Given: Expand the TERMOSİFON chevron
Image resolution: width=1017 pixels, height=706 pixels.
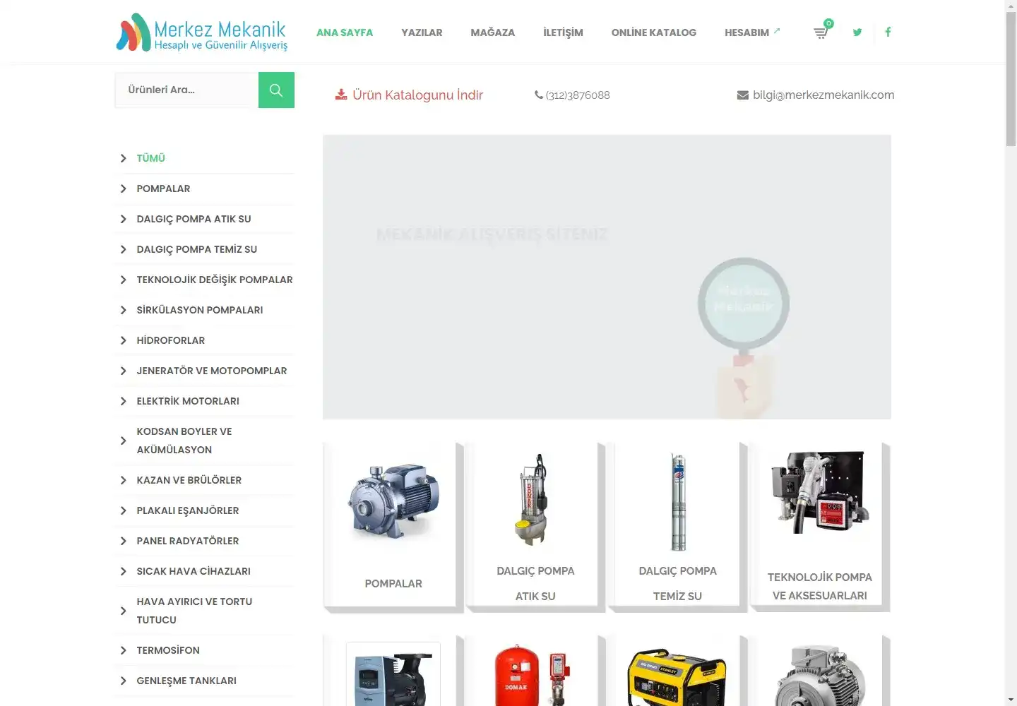Looking at the screenshot, I should (x=123, y=650).
